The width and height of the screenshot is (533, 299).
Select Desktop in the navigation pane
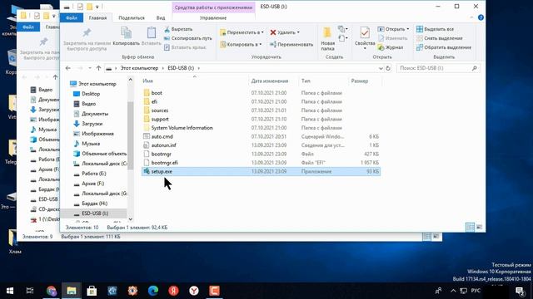[x=91, y=94]
